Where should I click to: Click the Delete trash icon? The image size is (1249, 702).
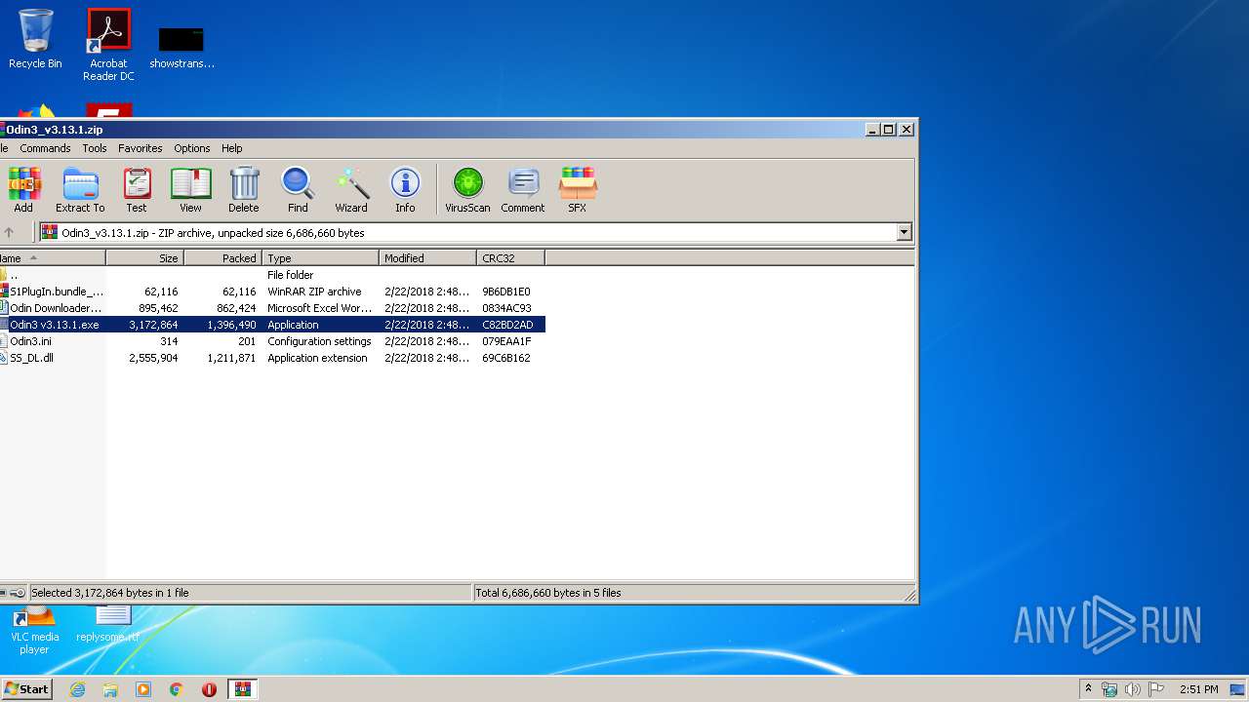[x=244, y=189]
